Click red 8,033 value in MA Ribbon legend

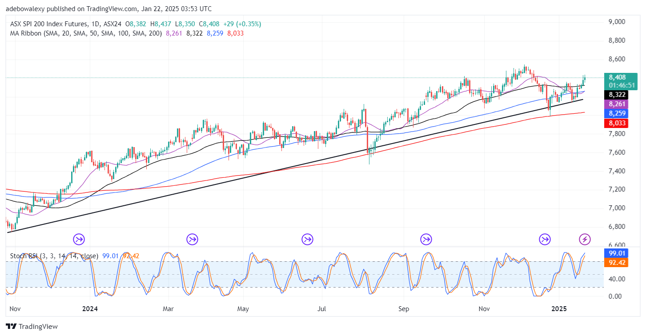(235, 33)
